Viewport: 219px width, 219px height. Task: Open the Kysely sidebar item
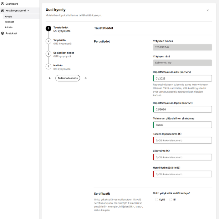click(x=8, y=17)
